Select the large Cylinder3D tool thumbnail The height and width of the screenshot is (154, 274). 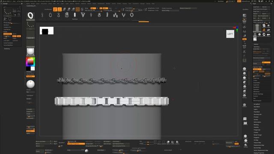pos(257,28)
